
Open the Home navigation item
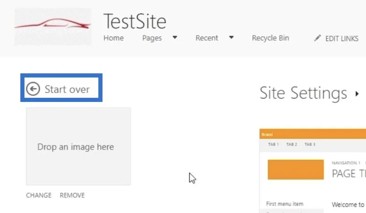(113, 38)
